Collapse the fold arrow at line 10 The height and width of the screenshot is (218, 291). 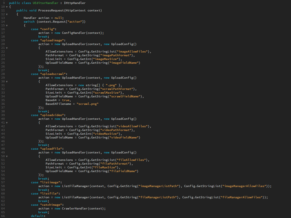[7, 7]
